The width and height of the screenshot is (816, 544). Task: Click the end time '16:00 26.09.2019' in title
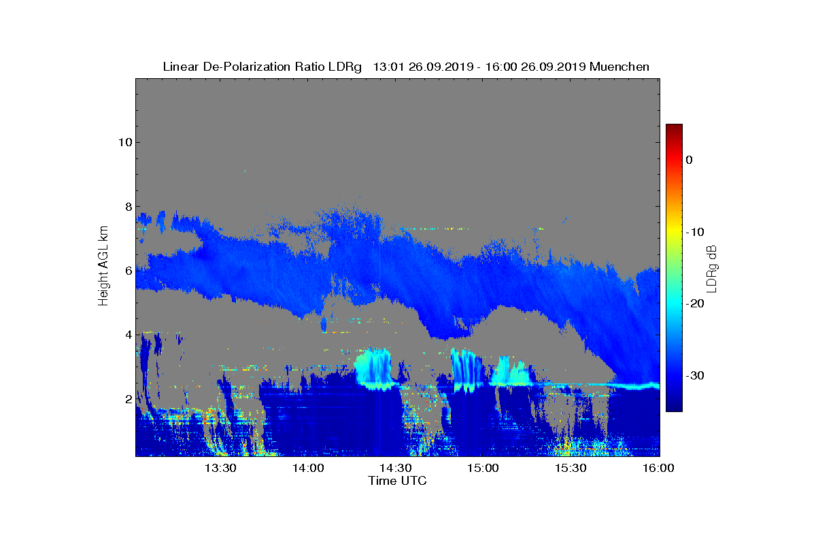coord(535,67)
